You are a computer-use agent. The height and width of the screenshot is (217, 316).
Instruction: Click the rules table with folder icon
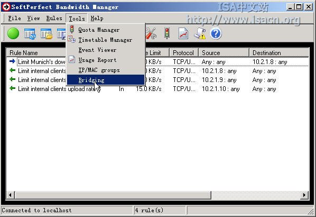(47, 34)
